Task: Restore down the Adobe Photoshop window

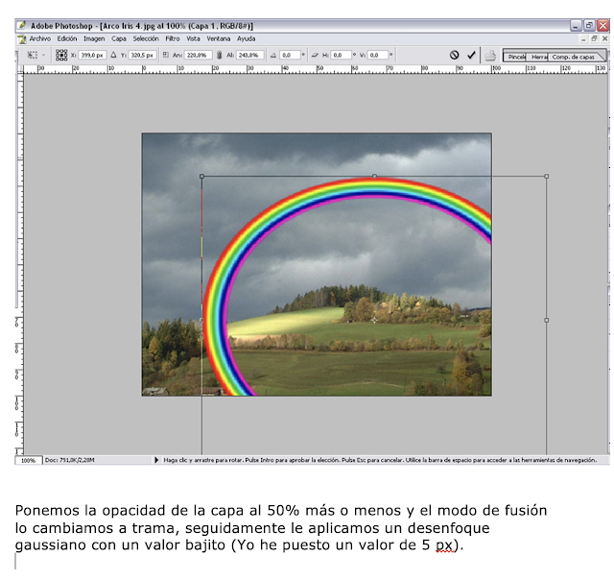Action: click(589, 26)
